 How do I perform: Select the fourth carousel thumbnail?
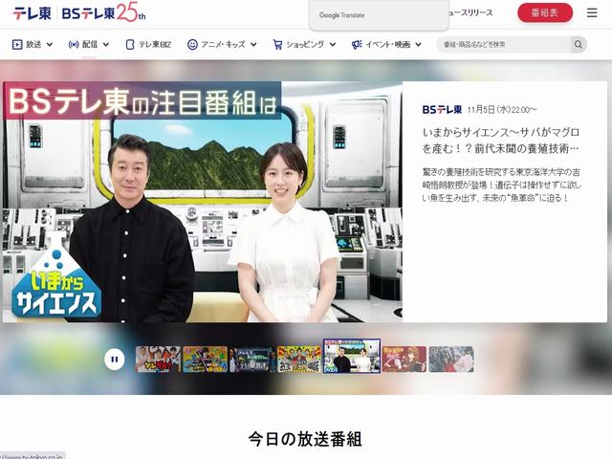coord(299,360)
